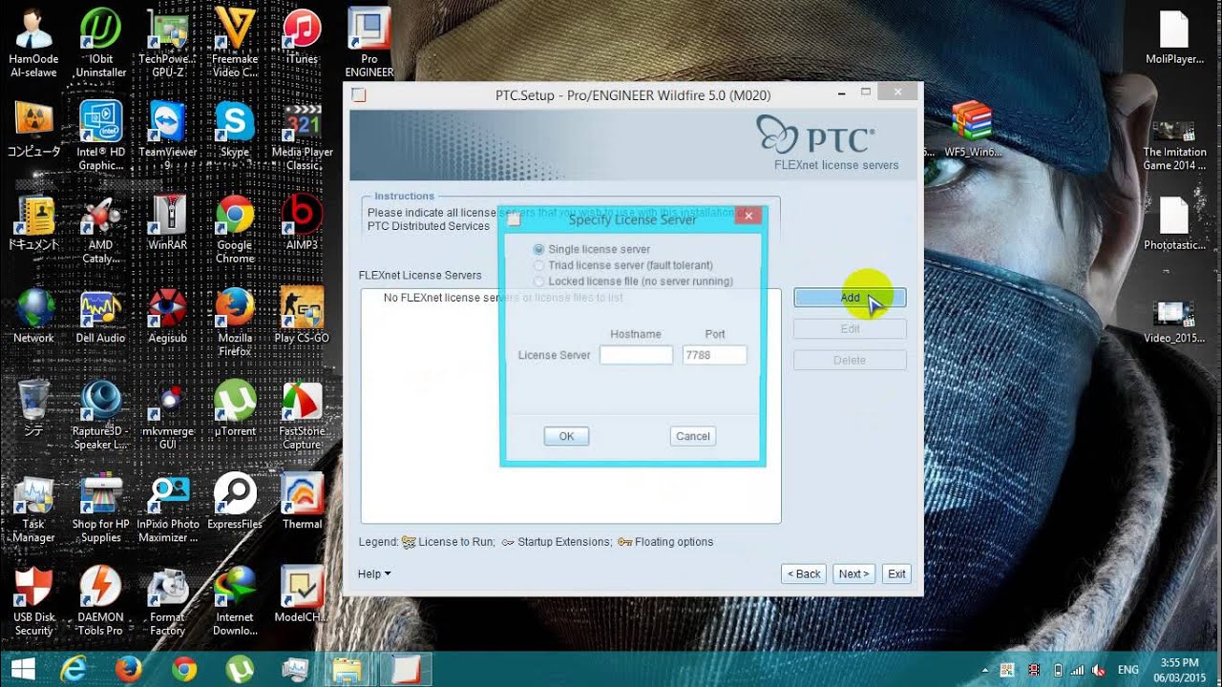Open the Video_2015 desktop file
1222x687 pixels.
pos(1174,322)
